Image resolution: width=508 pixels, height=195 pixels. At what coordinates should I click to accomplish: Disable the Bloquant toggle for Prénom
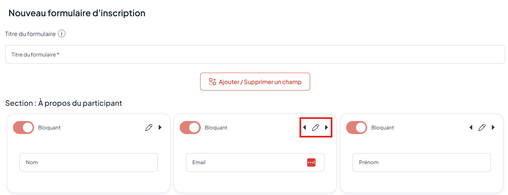pyautogui.click(x=357, y=128)
